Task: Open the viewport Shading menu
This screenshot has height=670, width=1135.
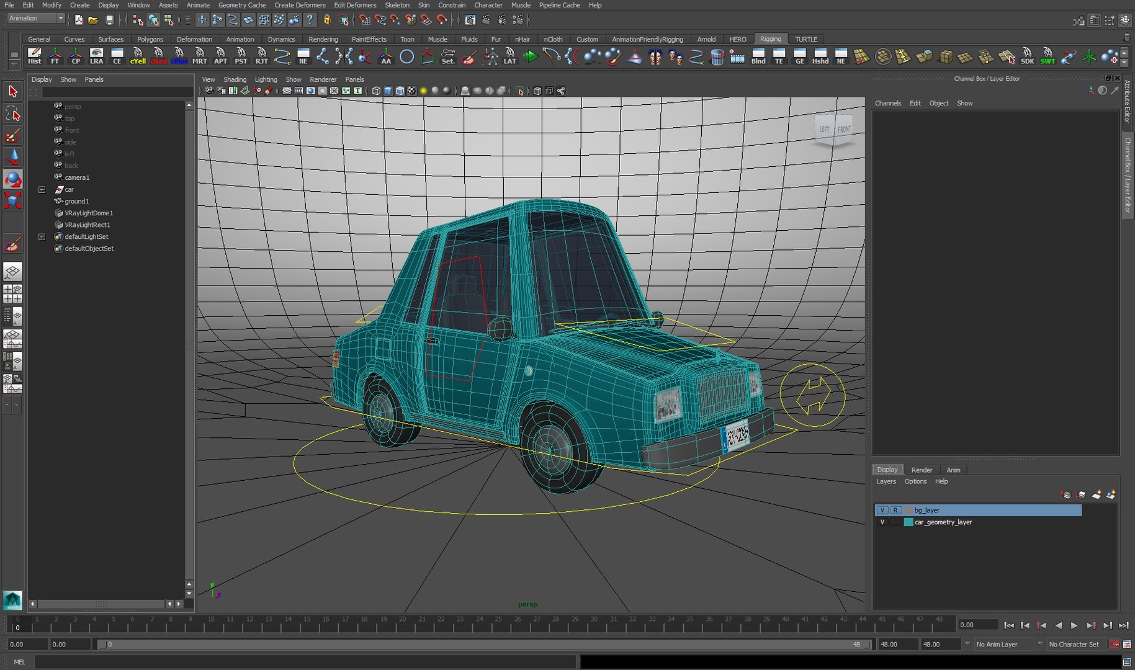Action: [x=235, y=79]
